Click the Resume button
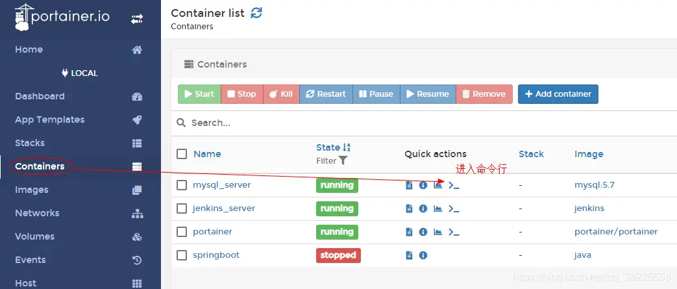Viewport: 677px width, 289px height. click(428, 94)
